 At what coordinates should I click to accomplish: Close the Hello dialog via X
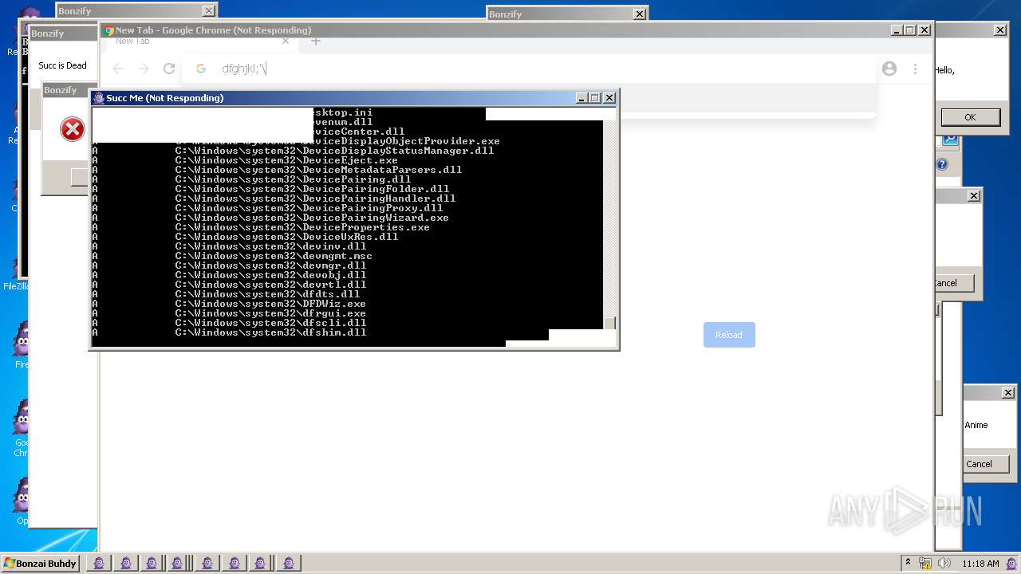pos(1000,30)
